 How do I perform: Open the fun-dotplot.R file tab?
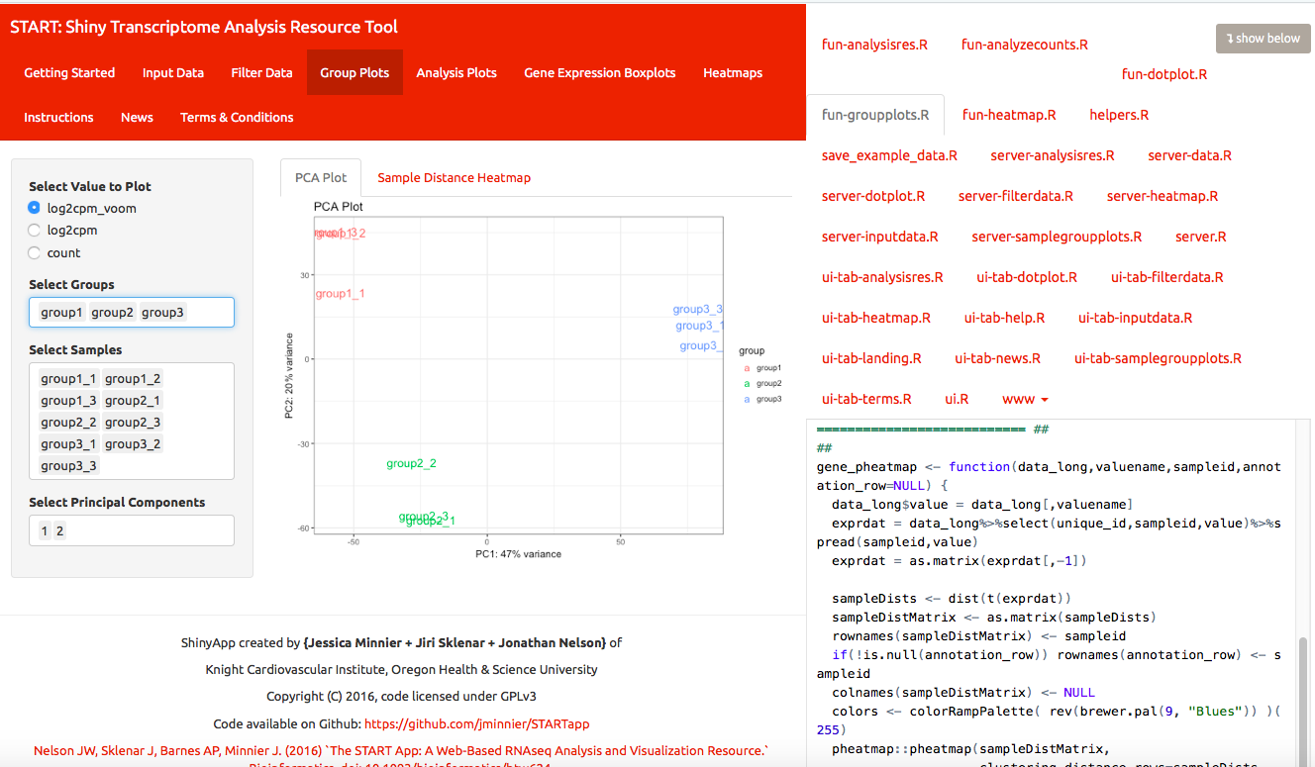tap(1164, 74)
